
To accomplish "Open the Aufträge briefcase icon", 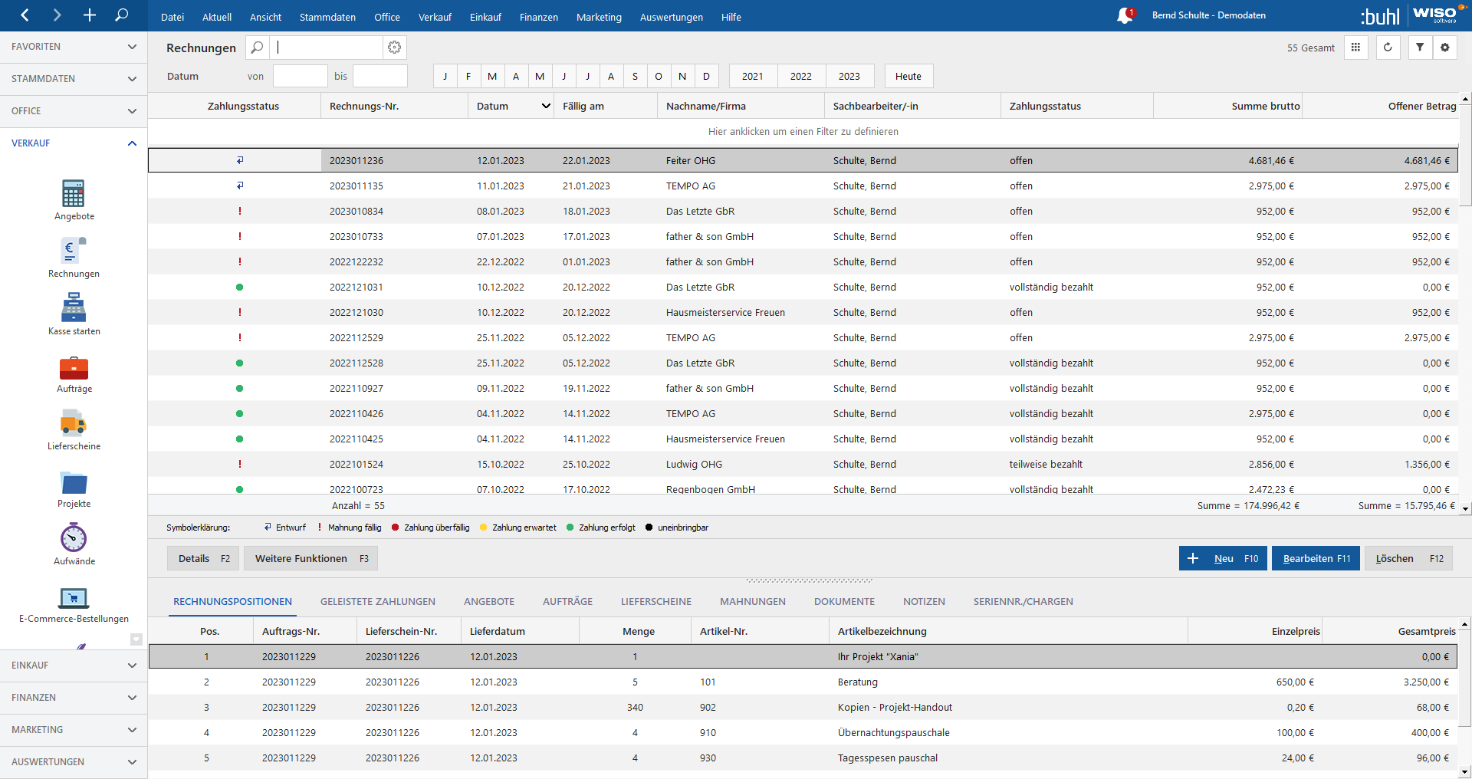I will click(x=74, y=368).
